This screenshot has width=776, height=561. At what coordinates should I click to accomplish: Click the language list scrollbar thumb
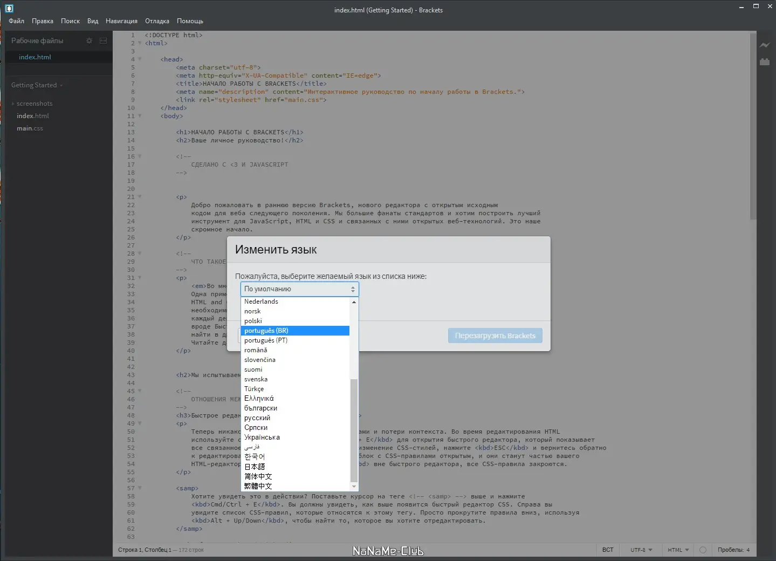[x=354, y=430]
